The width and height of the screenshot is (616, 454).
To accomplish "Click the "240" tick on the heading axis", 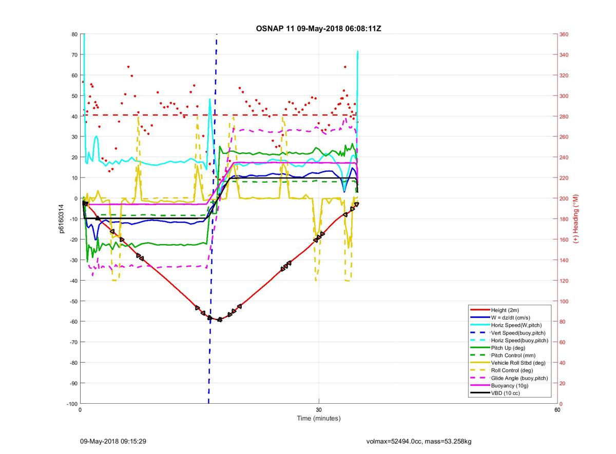I will point(565,157).
